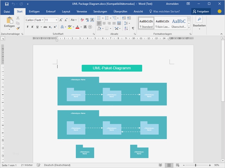
Task: Switch to web layout view icon
Action: point(177,165)
